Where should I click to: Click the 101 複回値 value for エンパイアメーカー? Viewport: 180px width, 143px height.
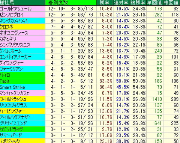click(175, 57)
